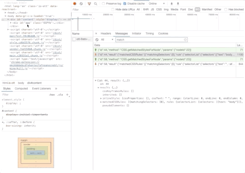Open the Headers tab
Screen dimensions: 245x173
click(106, 34)
